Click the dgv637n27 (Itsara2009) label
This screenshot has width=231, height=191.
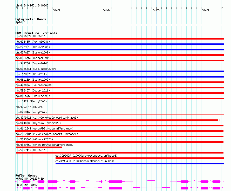(33, 52)
